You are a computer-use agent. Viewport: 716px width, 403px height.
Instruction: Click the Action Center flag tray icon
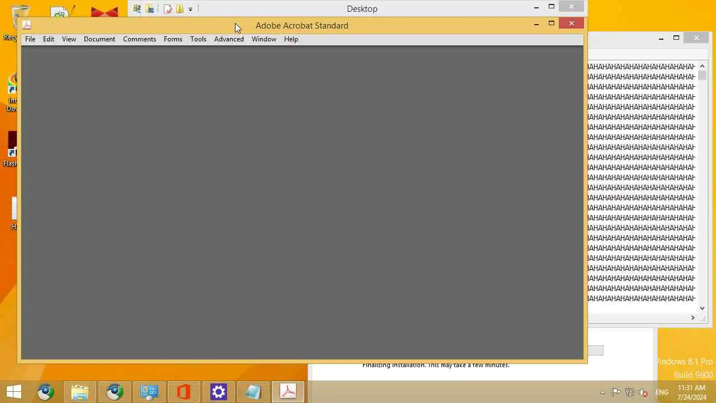[x=616, y=392]
